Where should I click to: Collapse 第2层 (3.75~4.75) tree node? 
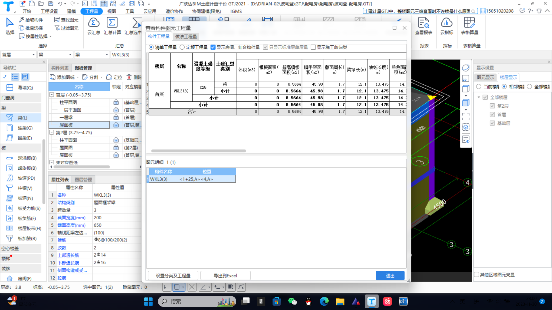tap(52, 132)
